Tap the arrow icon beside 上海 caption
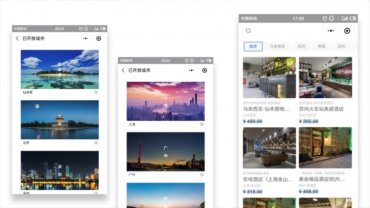Viewport: 370px width, 208px height. (202, 124)
